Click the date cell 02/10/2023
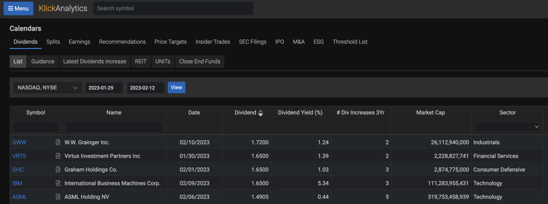548x204 pixels. pos(194,142)
